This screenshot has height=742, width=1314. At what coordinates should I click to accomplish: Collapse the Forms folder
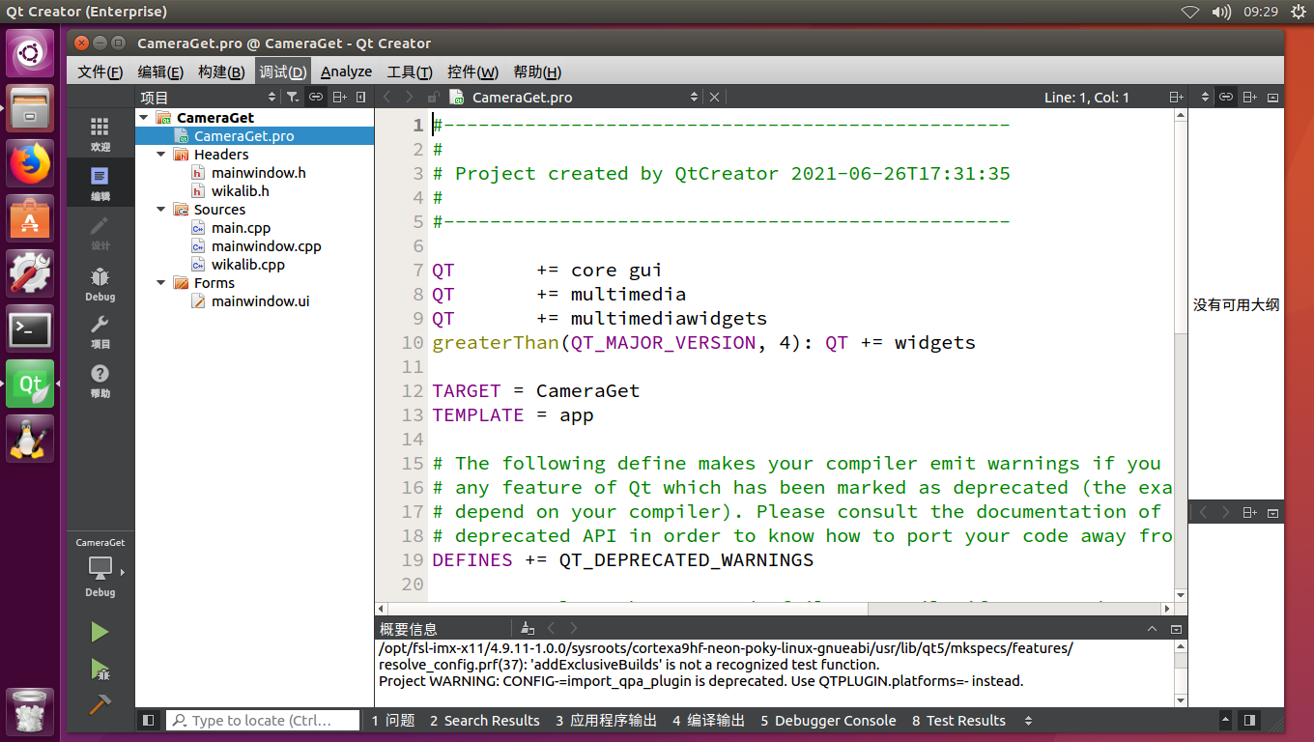click(160, 282)
